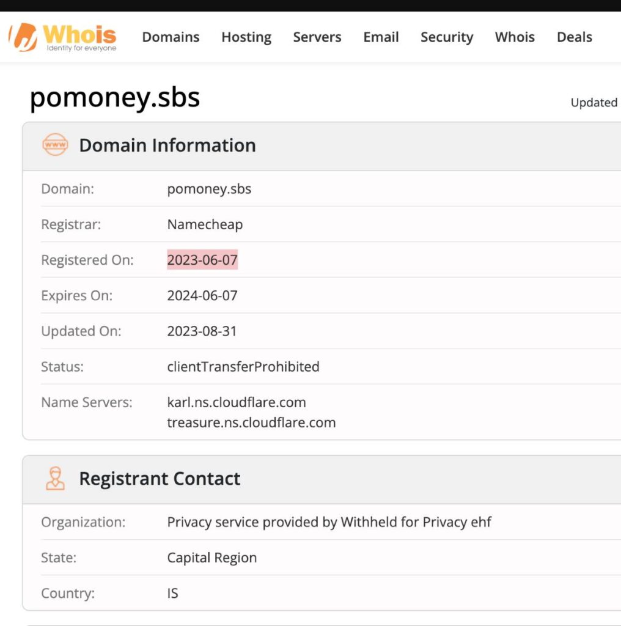The image size is (621, 626).
Task: Click karl.ns.cloudflare.com name server entry
Action: (x=237, y=402)
